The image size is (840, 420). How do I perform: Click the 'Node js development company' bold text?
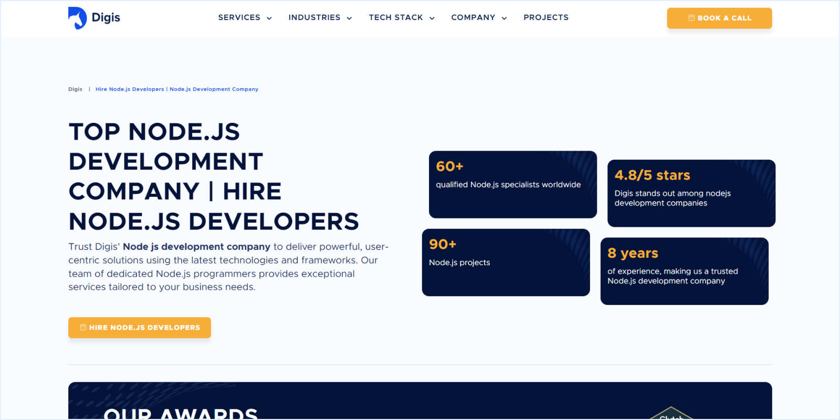coord(196,247)
